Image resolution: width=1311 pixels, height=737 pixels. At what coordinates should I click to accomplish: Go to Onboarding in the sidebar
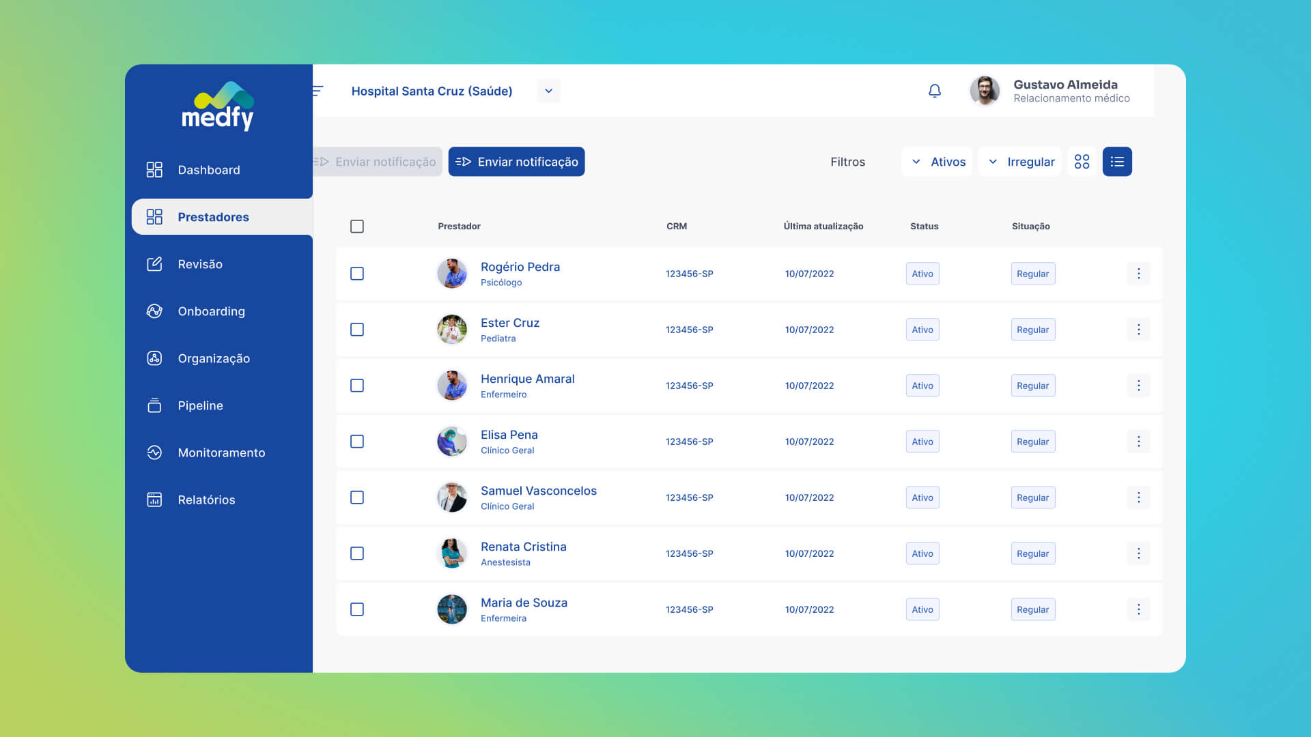click(x=211, y=311)
